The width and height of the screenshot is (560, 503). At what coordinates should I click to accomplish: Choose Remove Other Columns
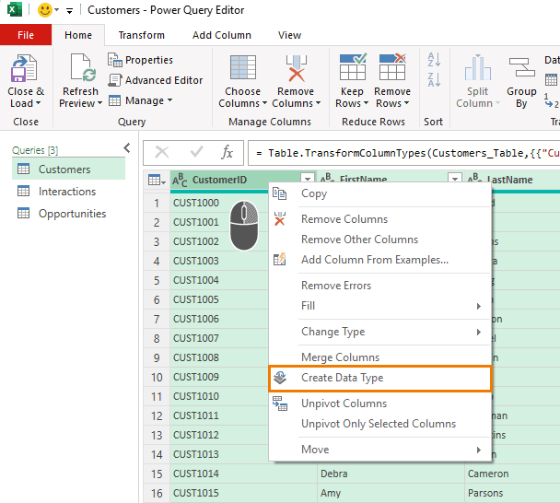[x=380, y=240]
